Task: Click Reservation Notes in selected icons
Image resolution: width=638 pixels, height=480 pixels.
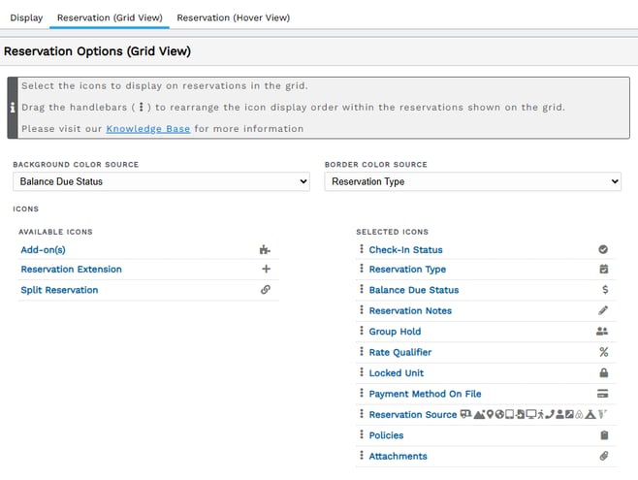Action: point(410,310)
